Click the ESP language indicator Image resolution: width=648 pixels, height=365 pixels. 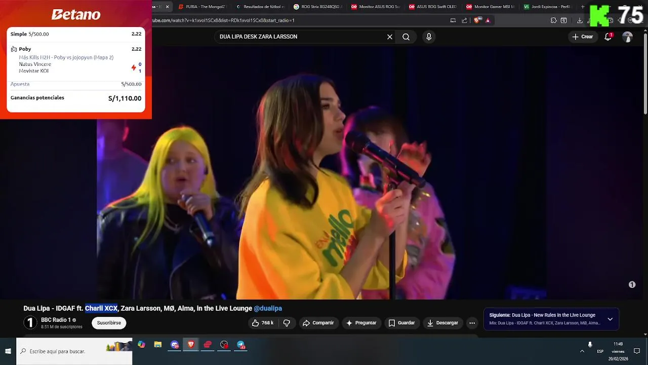tap(600, 351)
